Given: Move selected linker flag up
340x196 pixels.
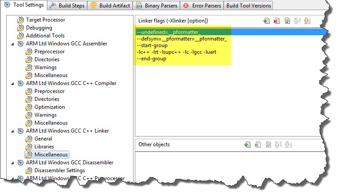Looking at the screenshot, I should [297, 21].
